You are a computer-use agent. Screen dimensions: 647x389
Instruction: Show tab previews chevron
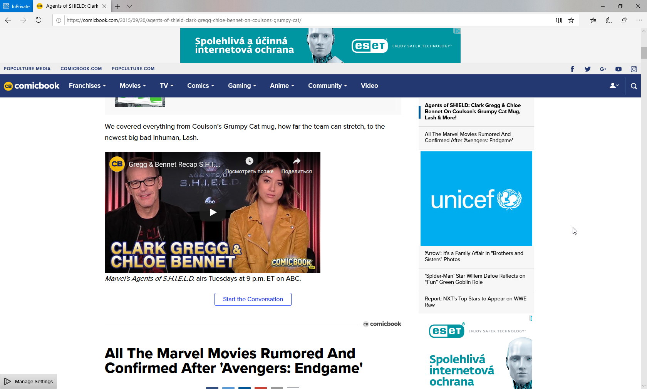(x=129, y=6)
